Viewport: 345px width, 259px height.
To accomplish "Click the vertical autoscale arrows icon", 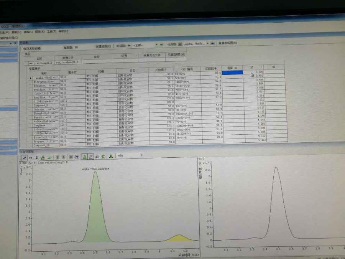I will (x=37, y=158).
